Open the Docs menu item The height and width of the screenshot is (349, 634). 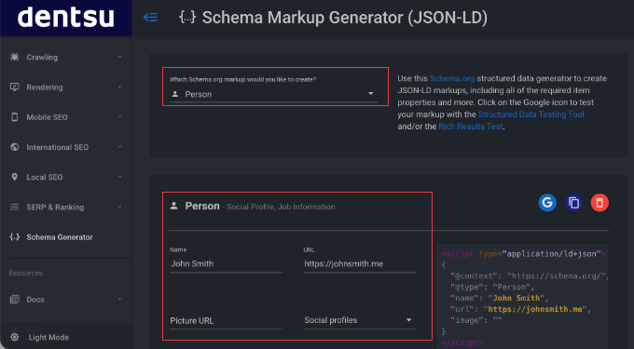65,300
